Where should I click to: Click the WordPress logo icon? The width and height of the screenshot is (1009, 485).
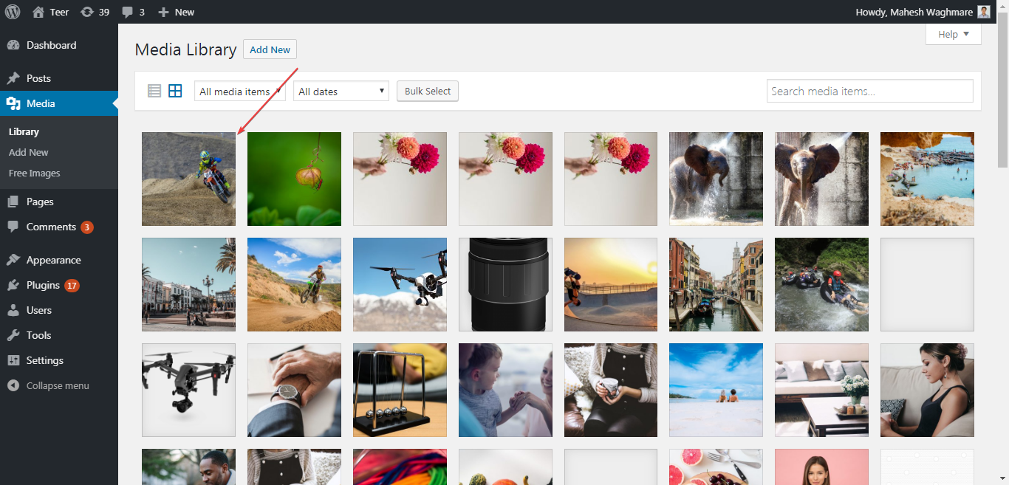[x=13, y=12]
